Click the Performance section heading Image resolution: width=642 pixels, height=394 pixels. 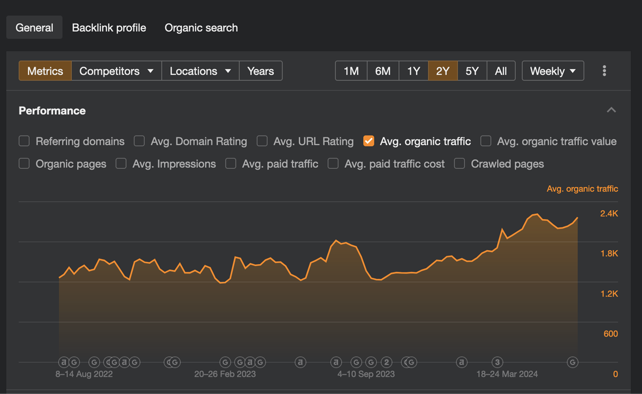[52, 110]
